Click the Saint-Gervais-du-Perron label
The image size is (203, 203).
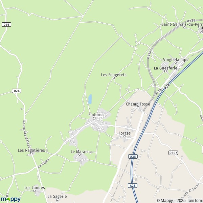182,24
